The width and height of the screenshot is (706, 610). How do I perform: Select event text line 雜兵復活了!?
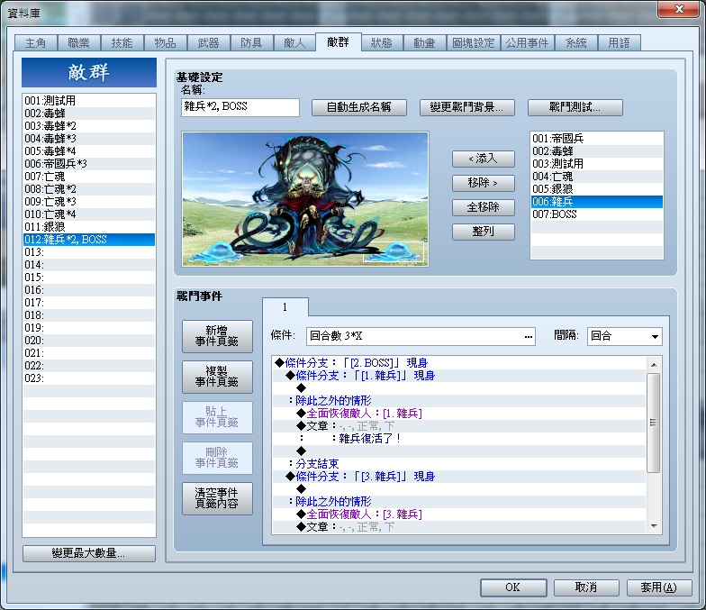coord(459,438)
